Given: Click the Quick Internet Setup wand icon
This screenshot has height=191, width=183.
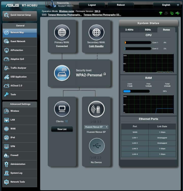Looking at the screenshot, I should (6, 15).
